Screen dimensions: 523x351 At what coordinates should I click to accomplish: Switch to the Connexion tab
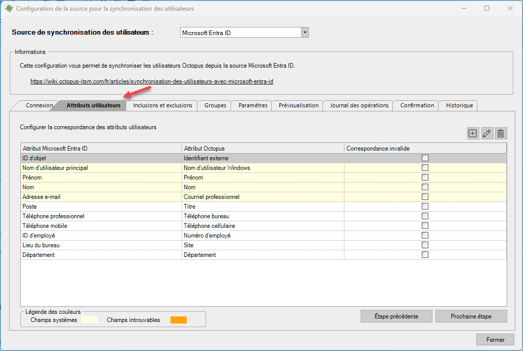(39, 105)
